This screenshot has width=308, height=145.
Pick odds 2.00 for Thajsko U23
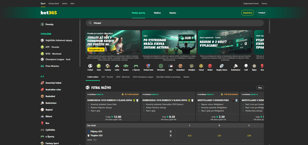tap(249, 135)
